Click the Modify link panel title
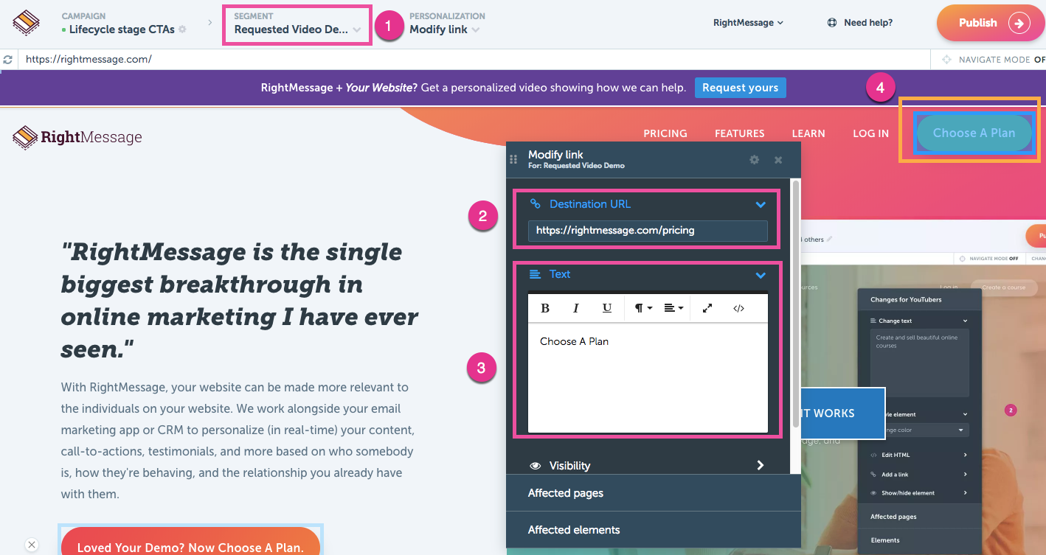 [555, 155]
